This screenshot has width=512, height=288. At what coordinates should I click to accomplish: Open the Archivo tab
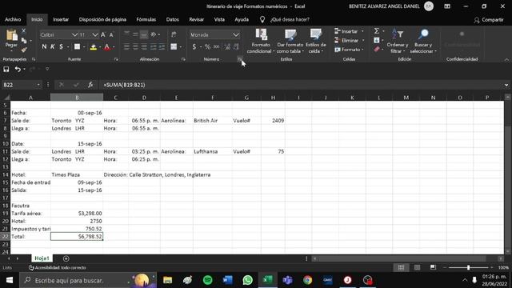(13, 19)
